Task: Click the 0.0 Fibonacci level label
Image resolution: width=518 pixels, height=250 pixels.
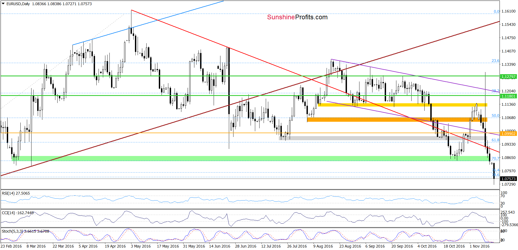Action: pos(497,11)
